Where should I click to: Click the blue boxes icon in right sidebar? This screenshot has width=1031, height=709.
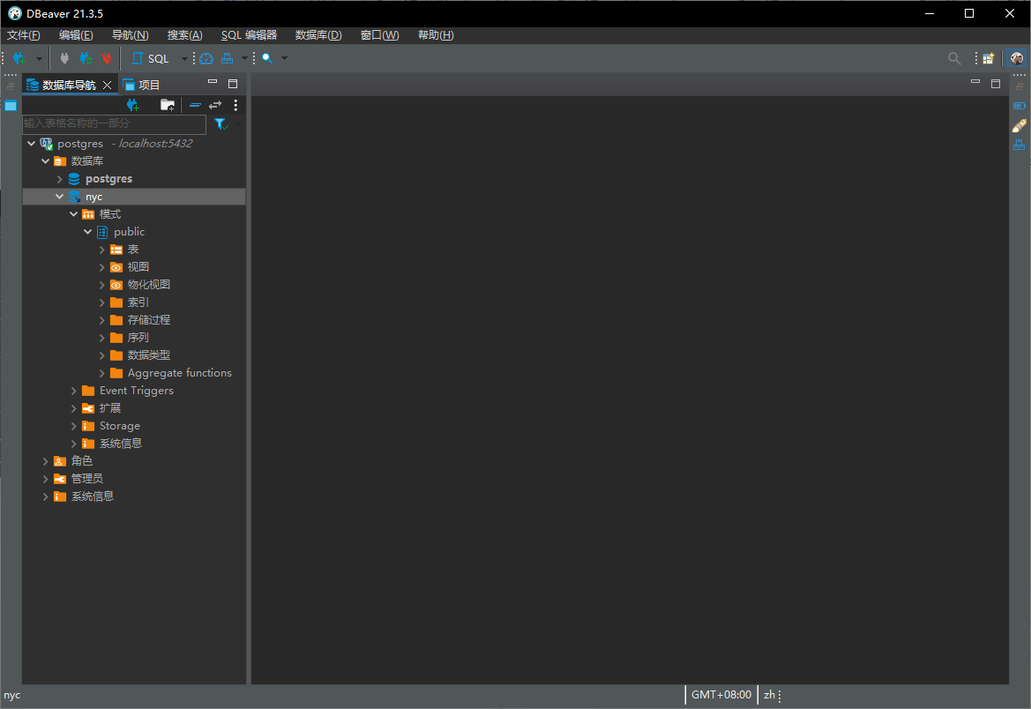tap(1020, 145)
